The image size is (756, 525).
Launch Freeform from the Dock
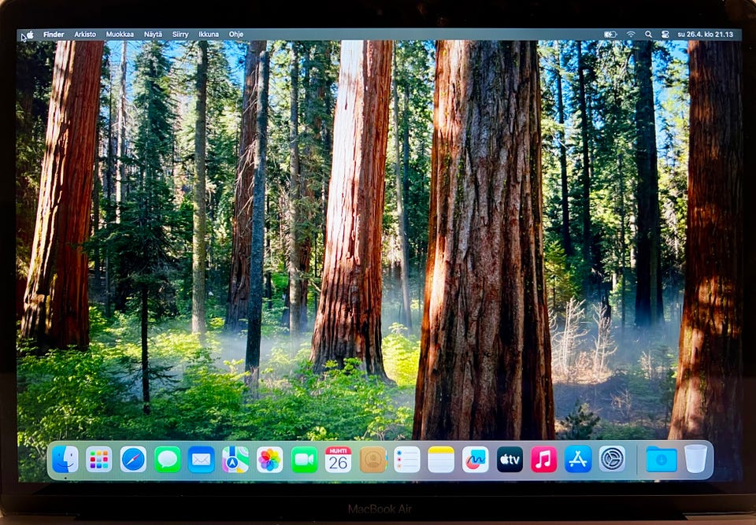click(x=475, y=460)
